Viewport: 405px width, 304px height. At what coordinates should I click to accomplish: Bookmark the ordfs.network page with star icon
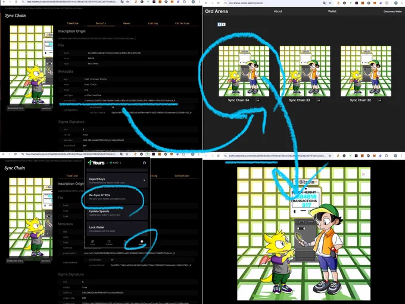click(x=330, y=156)
